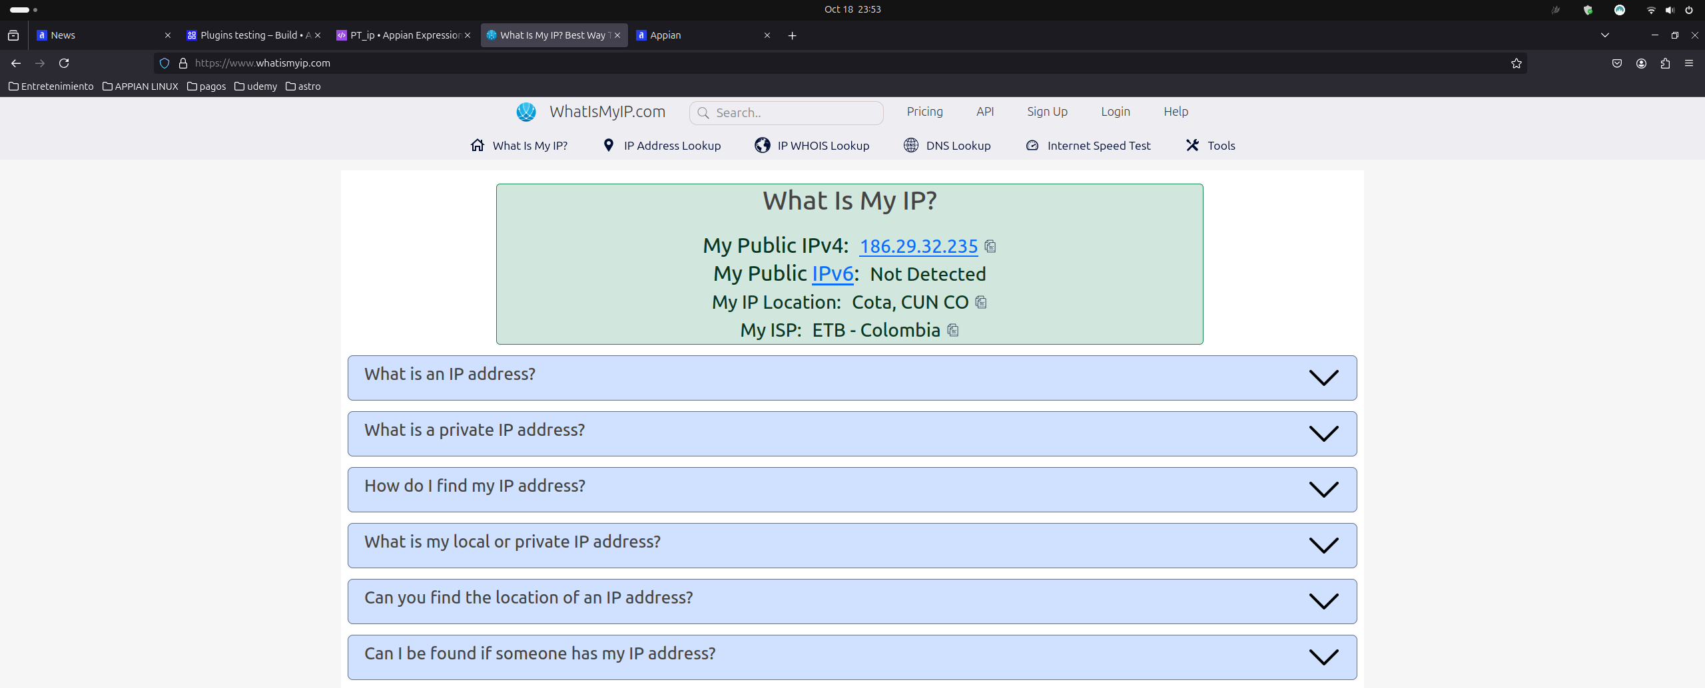Open the Entretenimiento bookmarks folder
Viewport: 1705px width, 688px height.
pos(51,86)
